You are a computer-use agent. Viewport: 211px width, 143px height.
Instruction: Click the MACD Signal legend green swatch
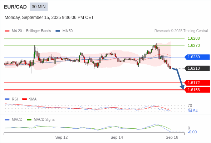click(29, 120)
